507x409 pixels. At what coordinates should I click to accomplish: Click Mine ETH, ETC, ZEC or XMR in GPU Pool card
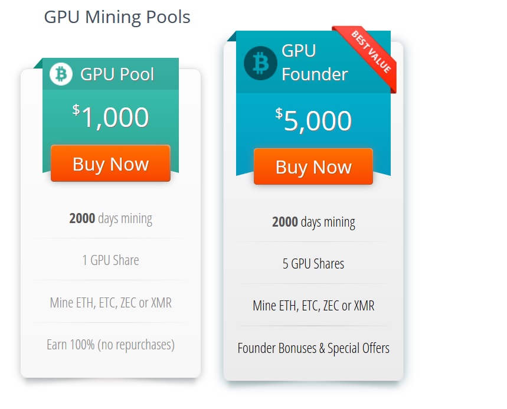[x=111, y=303]
